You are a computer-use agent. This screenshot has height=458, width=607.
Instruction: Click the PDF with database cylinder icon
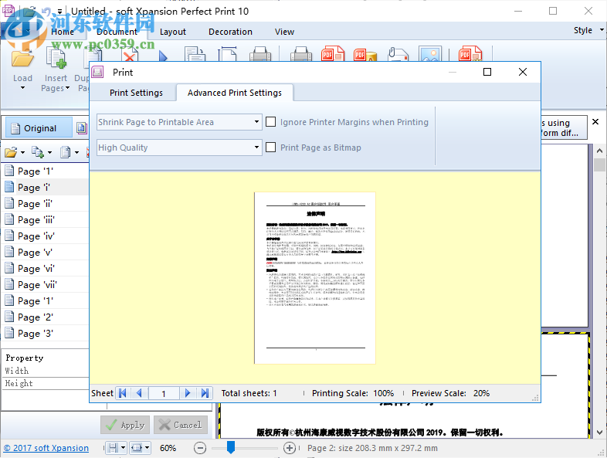point(365,54)
